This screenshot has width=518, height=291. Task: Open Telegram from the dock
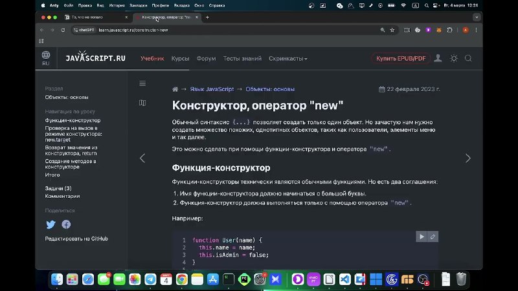click(150, 279)
